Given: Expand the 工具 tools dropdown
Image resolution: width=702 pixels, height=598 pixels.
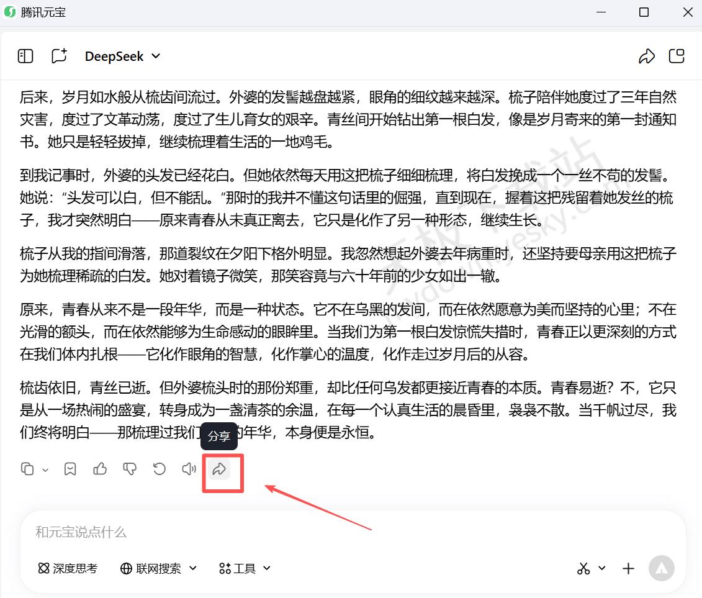Looking at the screenshot, I should (245, 568).
